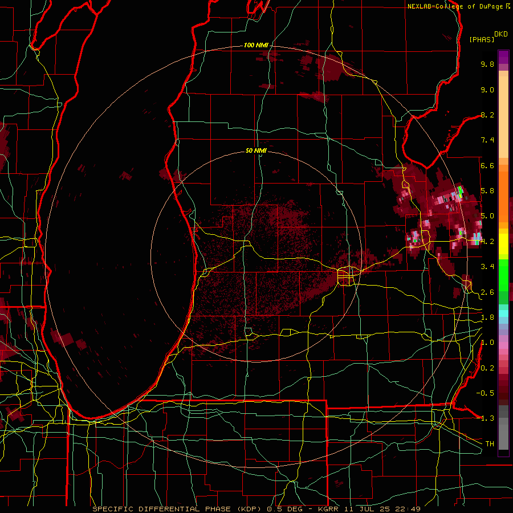Select the 50 NMI range ring label
The height and width of the screenshot is (513, 513).
point(256,150)
